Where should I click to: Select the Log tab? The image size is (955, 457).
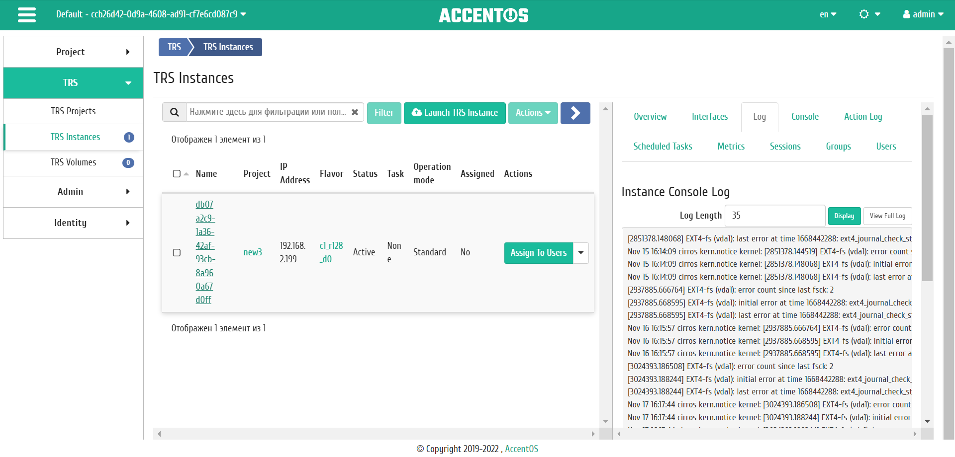pyautogui.click(x=760, y=117)
